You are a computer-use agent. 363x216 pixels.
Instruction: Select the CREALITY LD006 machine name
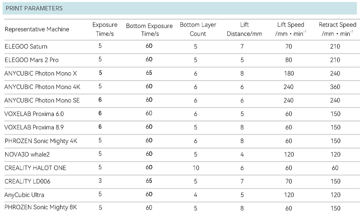(x=27, y=181)
